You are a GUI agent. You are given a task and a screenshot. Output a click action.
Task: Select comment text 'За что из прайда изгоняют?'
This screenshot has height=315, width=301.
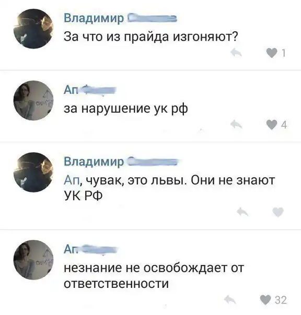click(151, 37)
